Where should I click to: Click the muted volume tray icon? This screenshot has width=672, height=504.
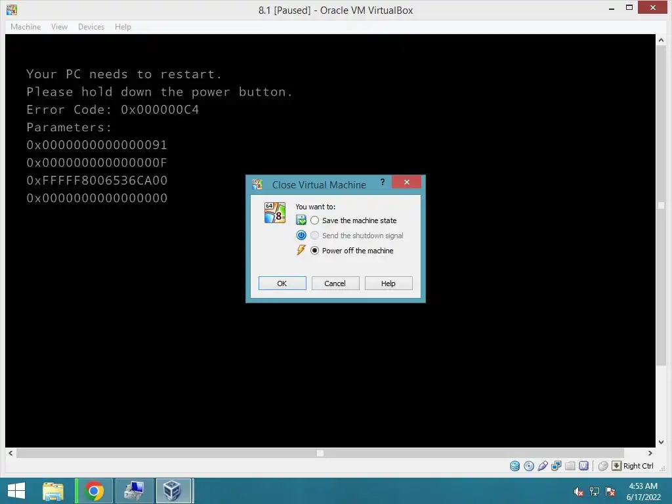[578, 492]
